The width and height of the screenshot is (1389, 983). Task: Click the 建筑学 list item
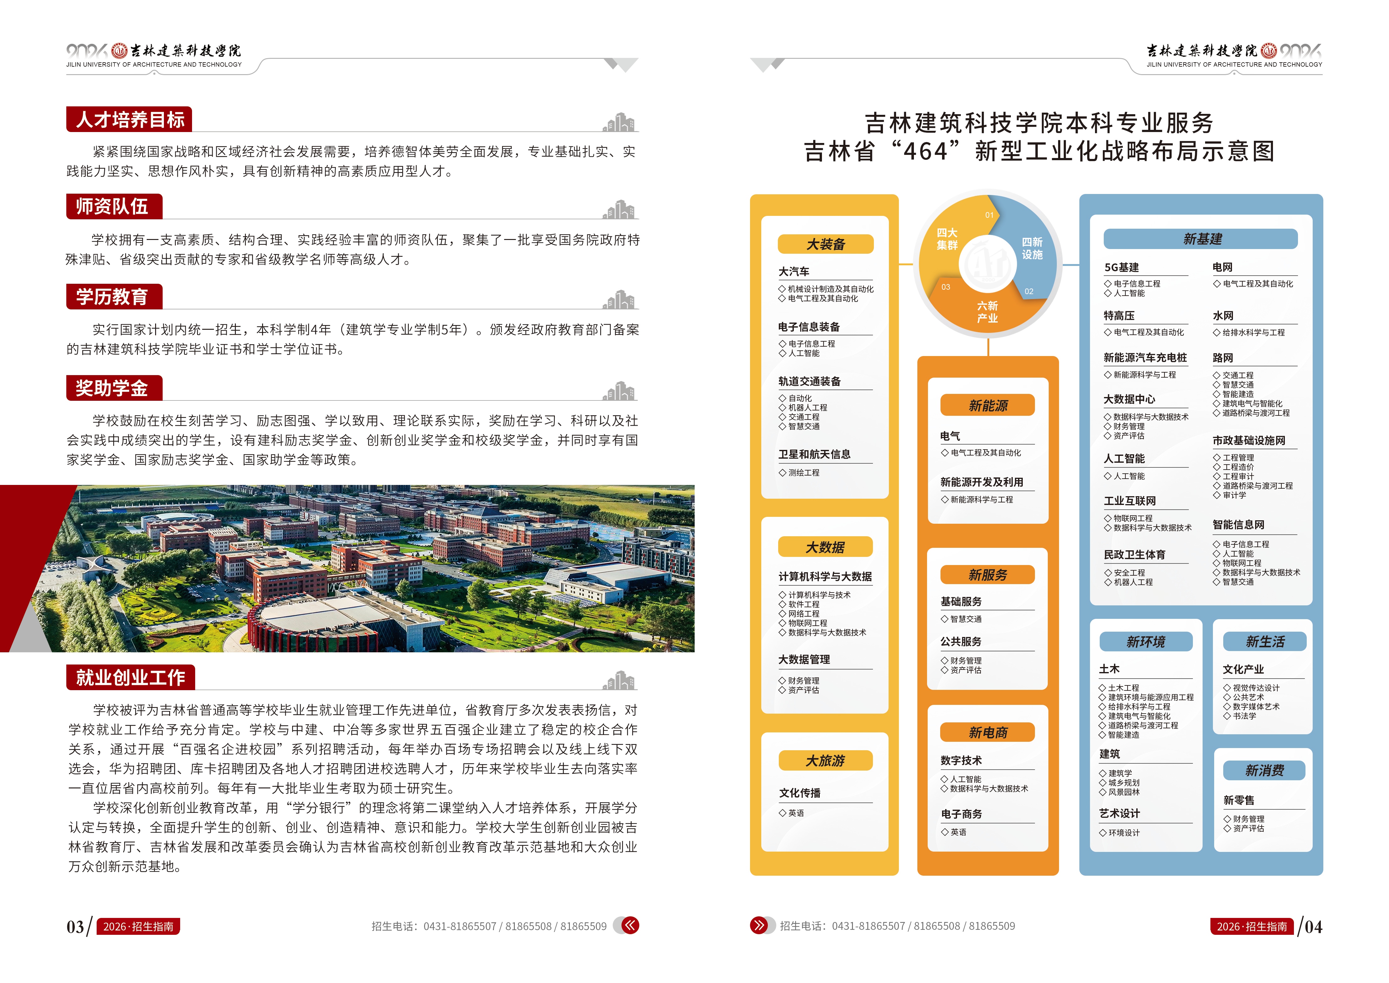[1115, 773]
